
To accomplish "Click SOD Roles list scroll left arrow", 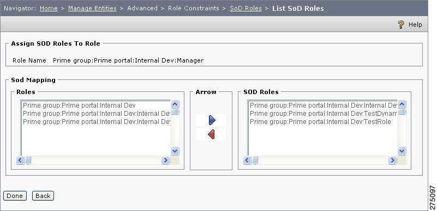I will (247, 160).
